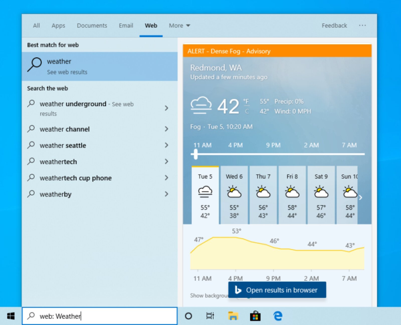Click the search icon inside the taskbar search box
Image resolution: width=401 pixels, height=325 pixels.
click(x=32, y=316)
